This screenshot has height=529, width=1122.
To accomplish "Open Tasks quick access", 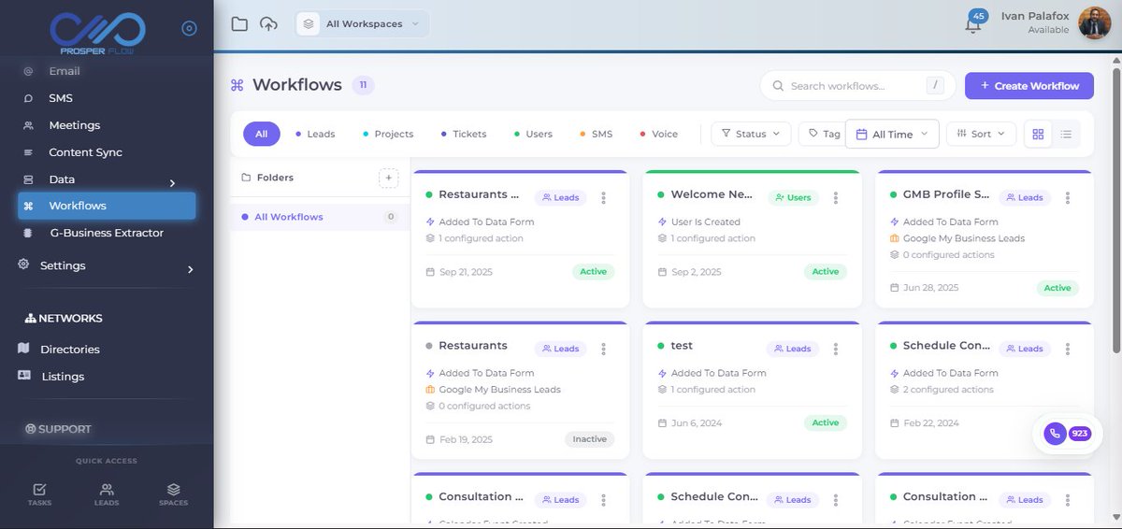I will pos(39,494).
